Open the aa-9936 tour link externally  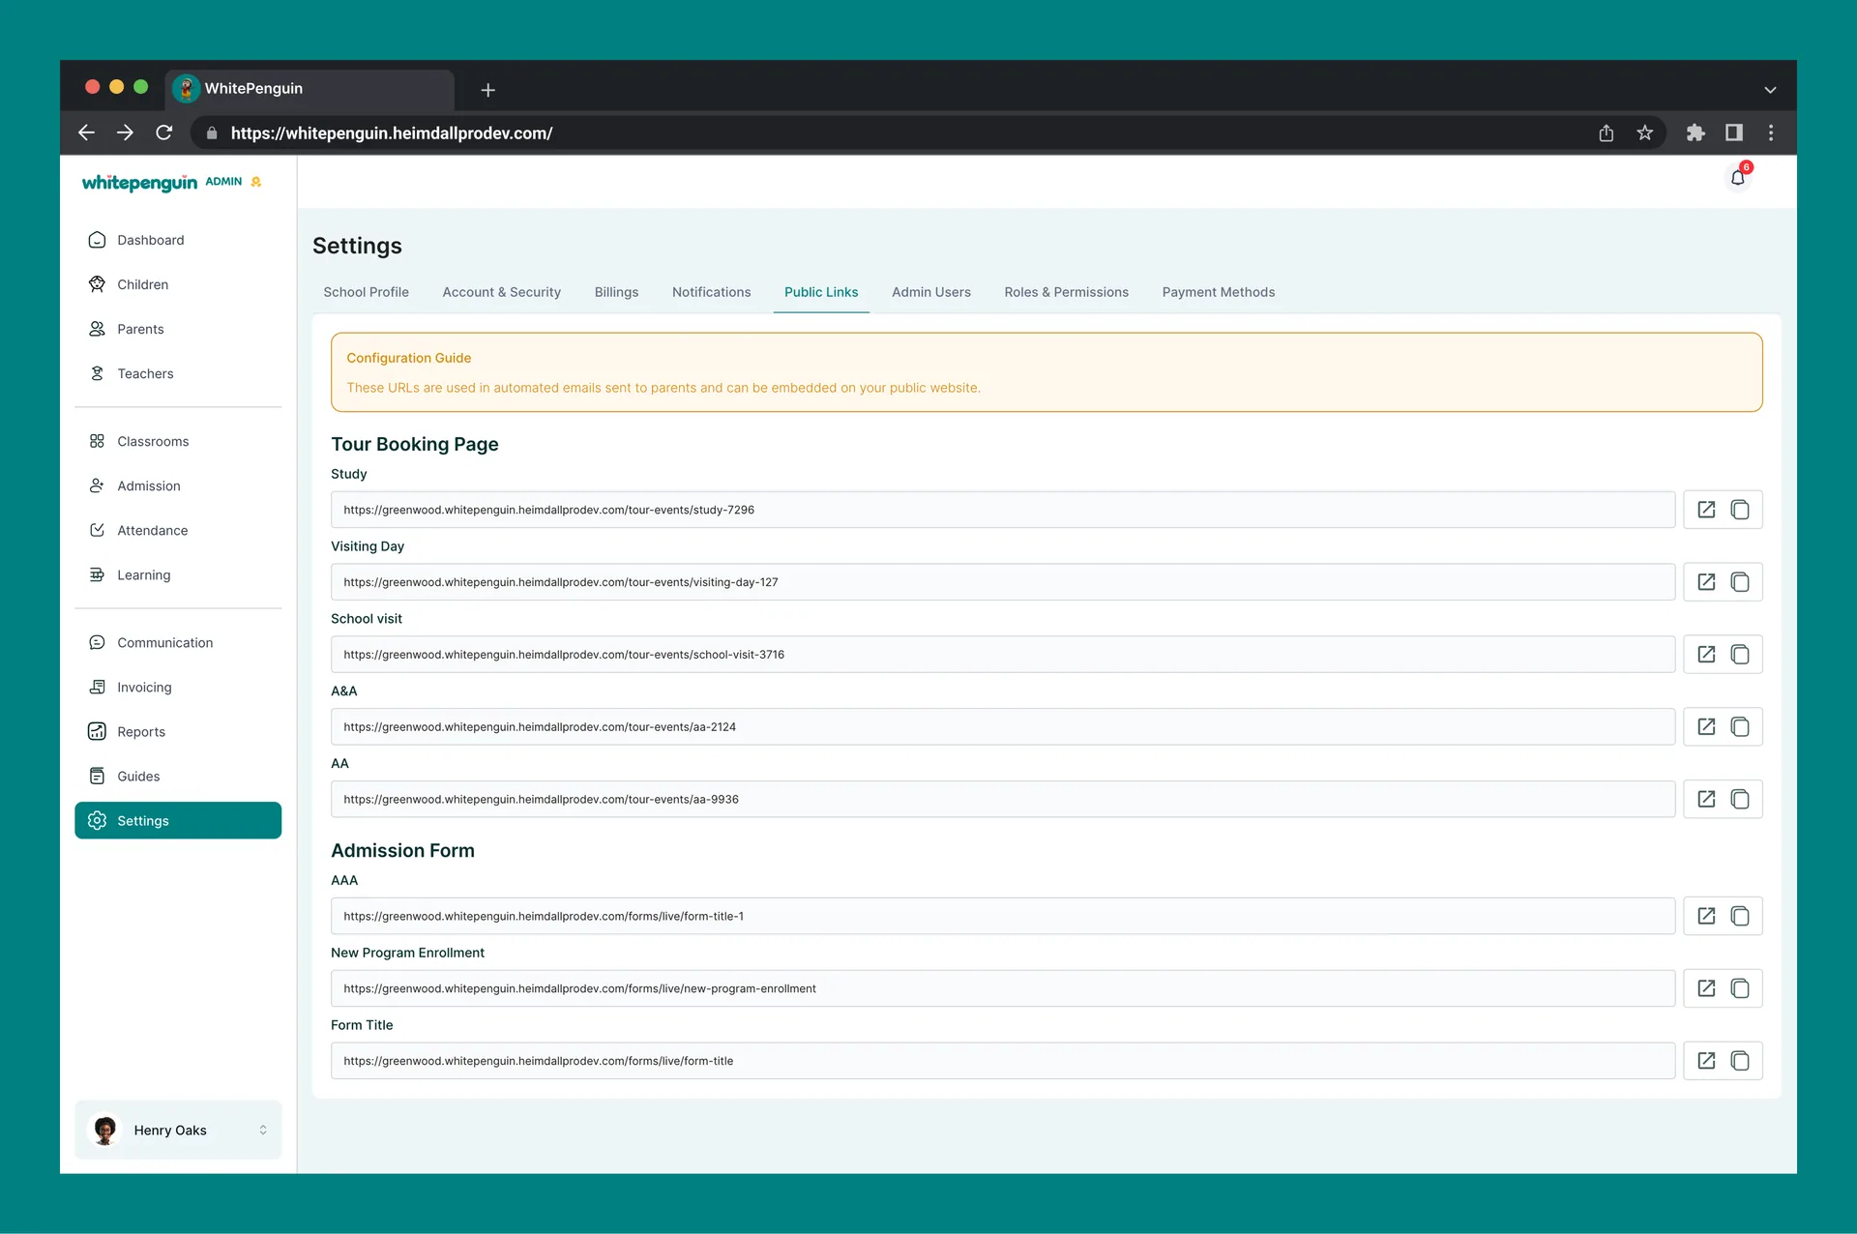point(1706,800)
